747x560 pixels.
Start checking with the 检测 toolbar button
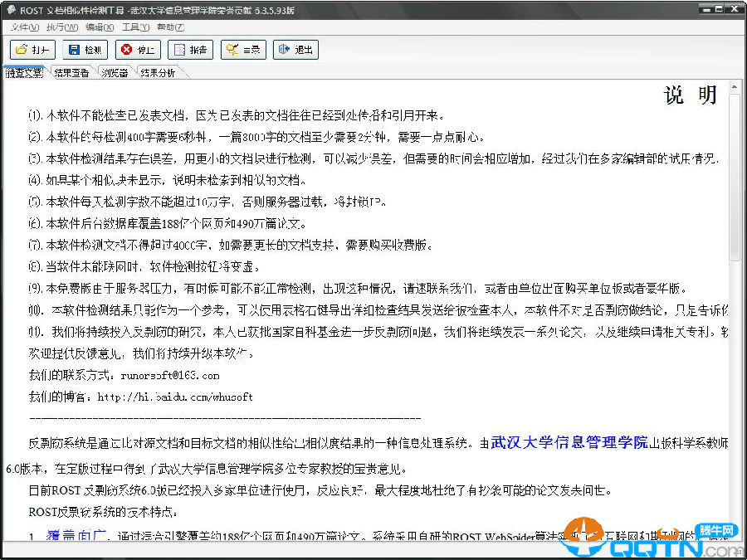pos(84,50)
